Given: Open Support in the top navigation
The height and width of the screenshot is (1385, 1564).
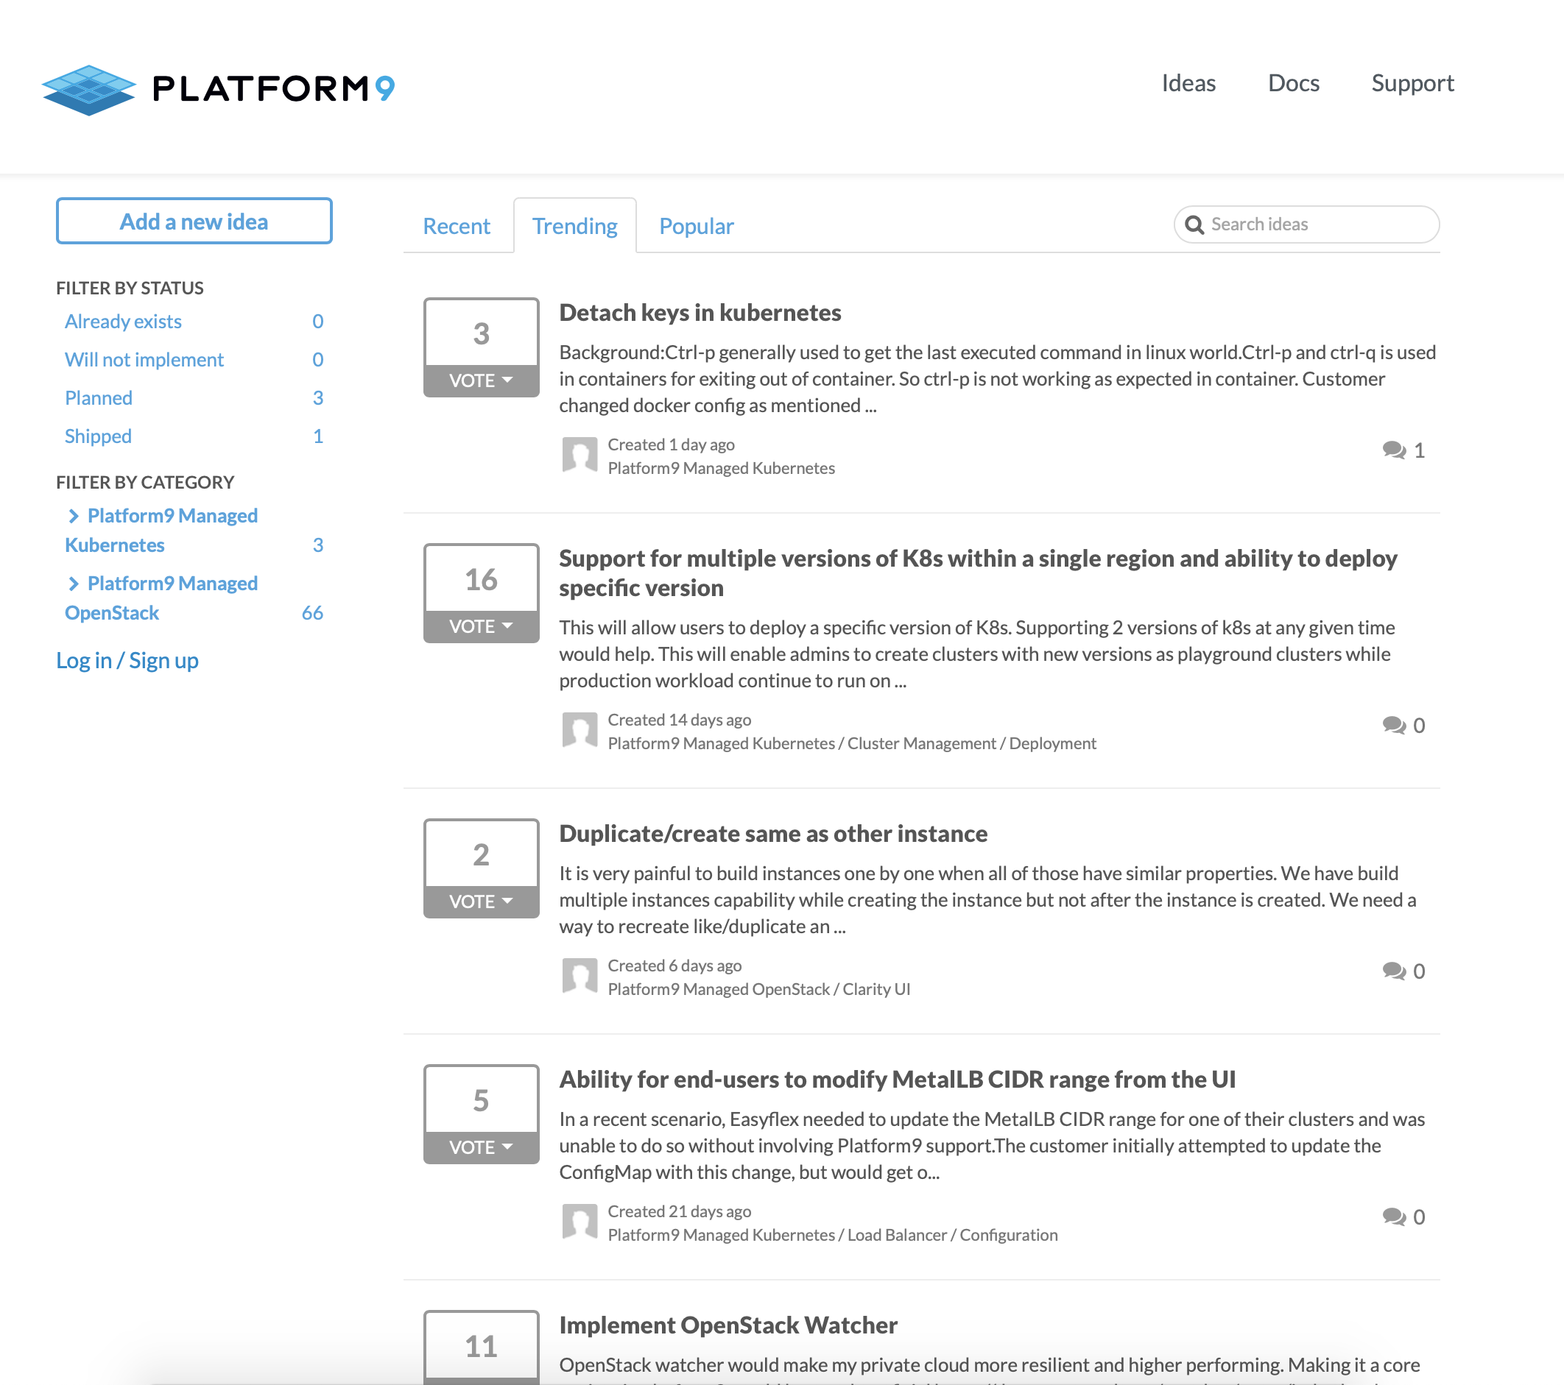Looking at the screenshot, I should pyautogui.click(x=1412, y=83).
